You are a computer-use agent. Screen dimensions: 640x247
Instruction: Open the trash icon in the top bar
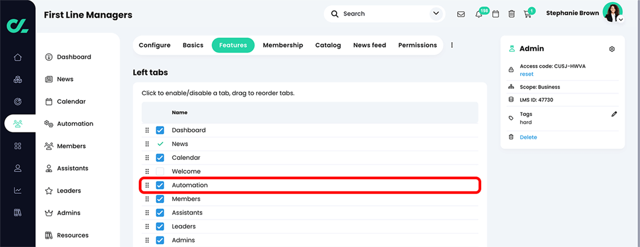click(x=512, y=14)
